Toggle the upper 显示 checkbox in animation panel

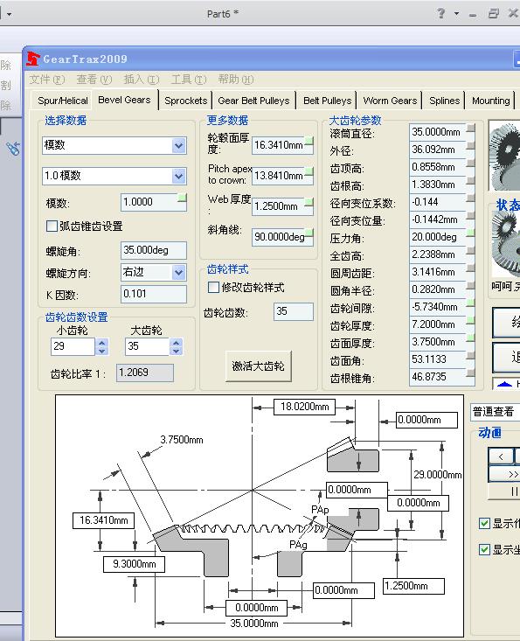pos(484,523)
